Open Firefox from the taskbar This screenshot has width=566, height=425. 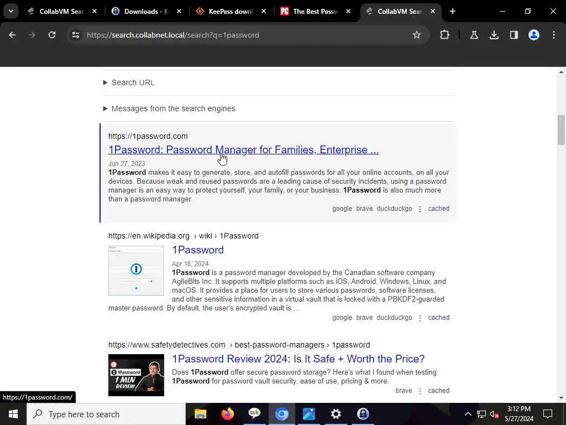pos(227,414)
